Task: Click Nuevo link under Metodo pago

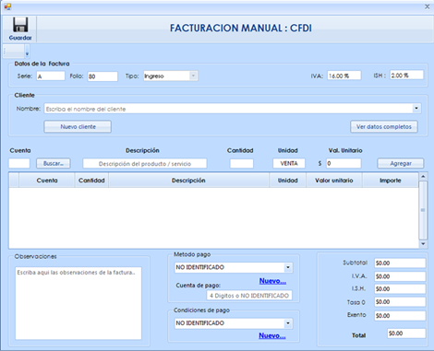Action: tap(272, 281)
